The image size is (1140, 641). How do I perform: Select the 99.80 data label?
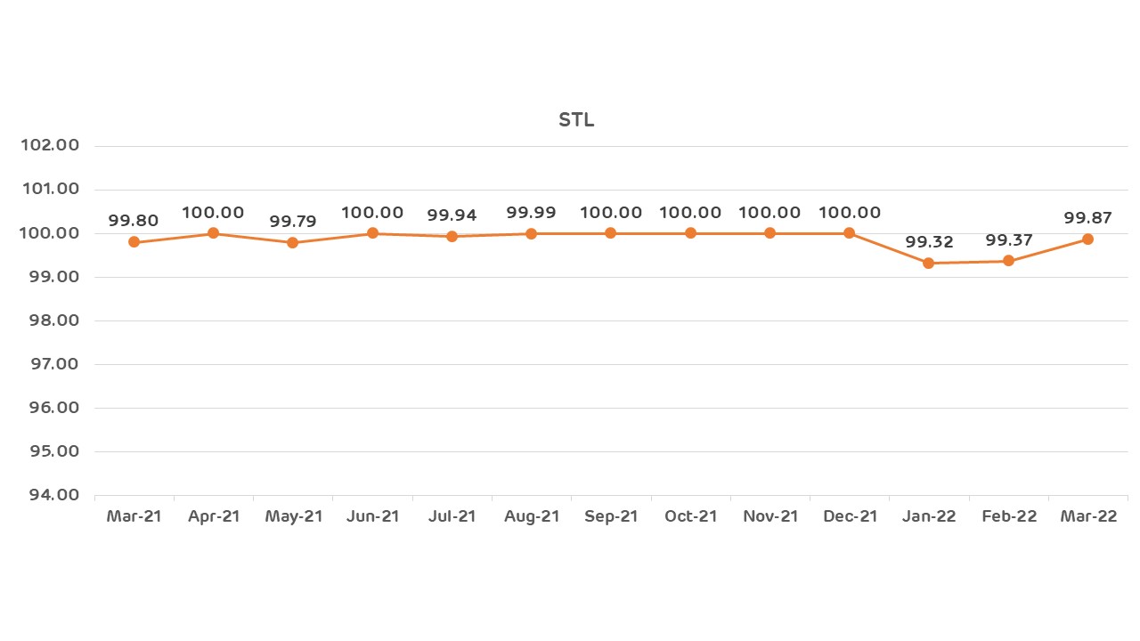(x=134, y=222)
